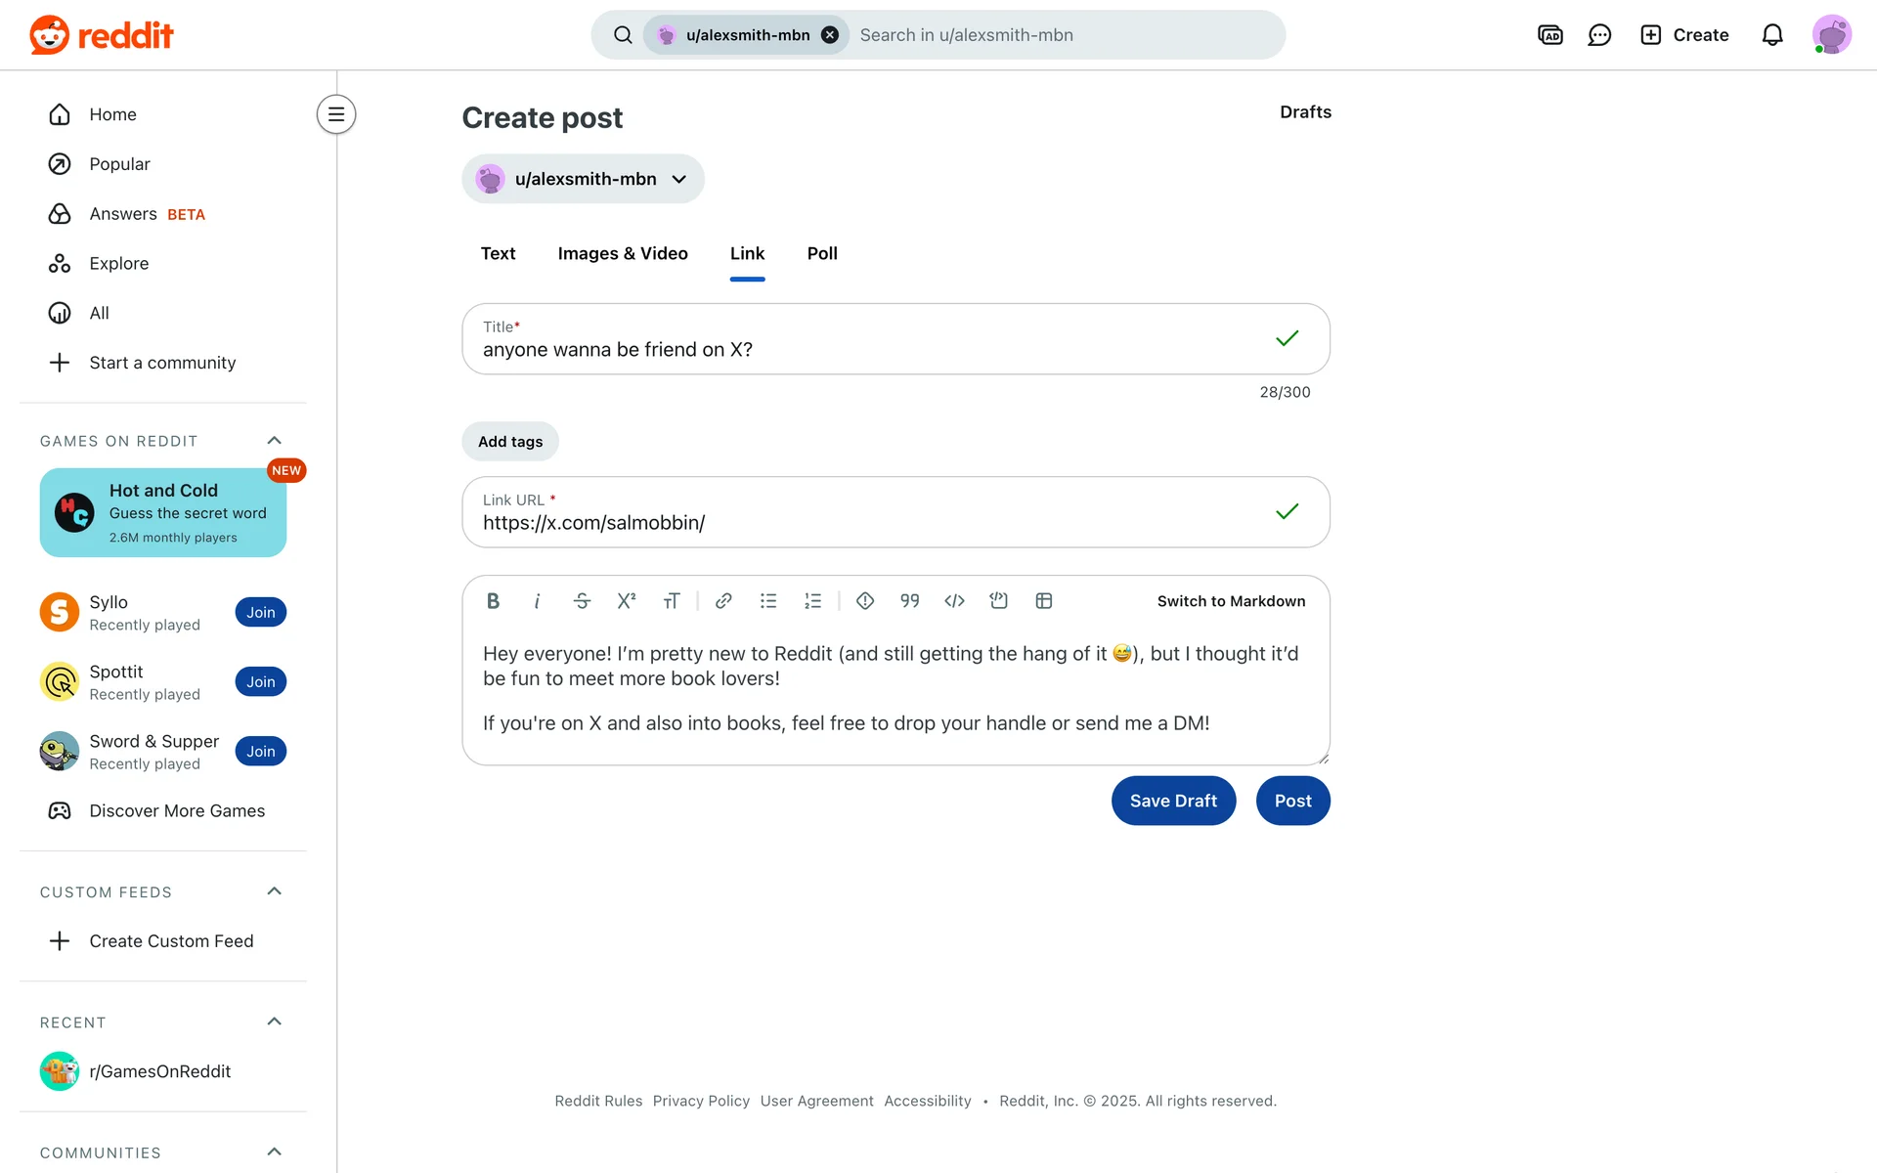Image resolution: width=1877 pixels, height=1173 pixels.
Task: Click into the Link URL field
Action: [x=870, y=523]
